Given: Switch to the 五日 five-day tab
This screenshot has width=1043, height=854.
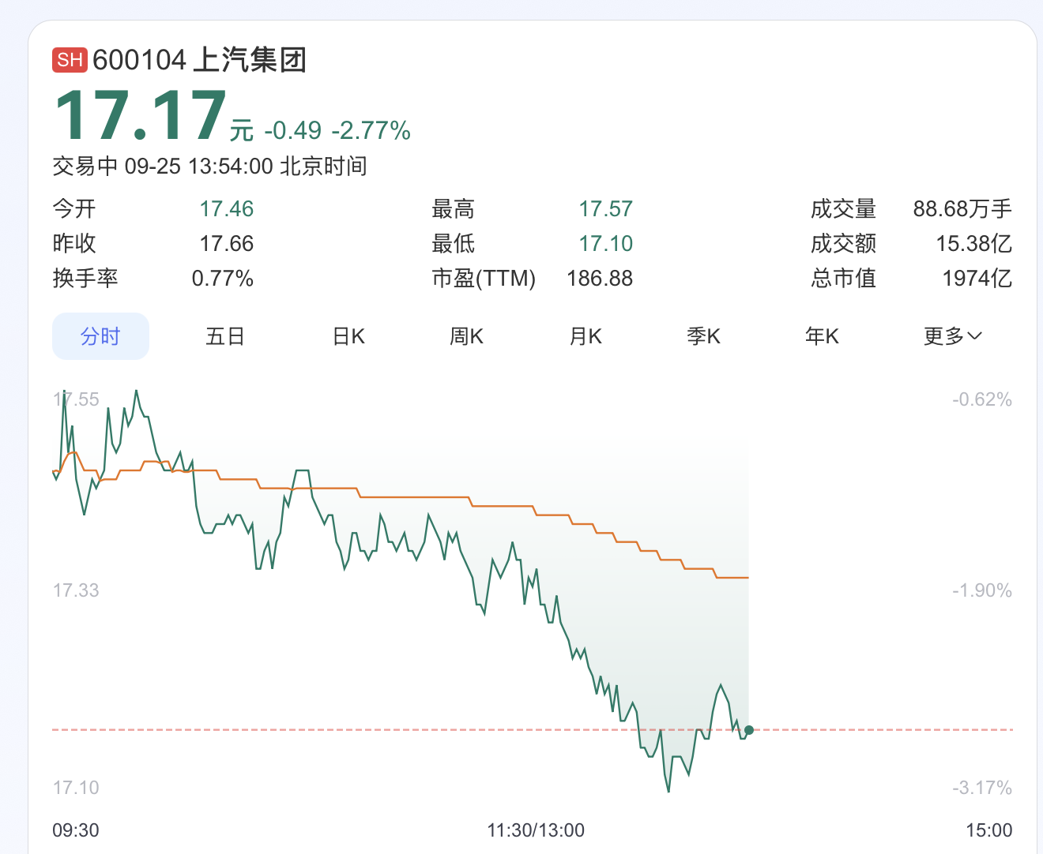Looking at the screenshot, I should point(225,336).
